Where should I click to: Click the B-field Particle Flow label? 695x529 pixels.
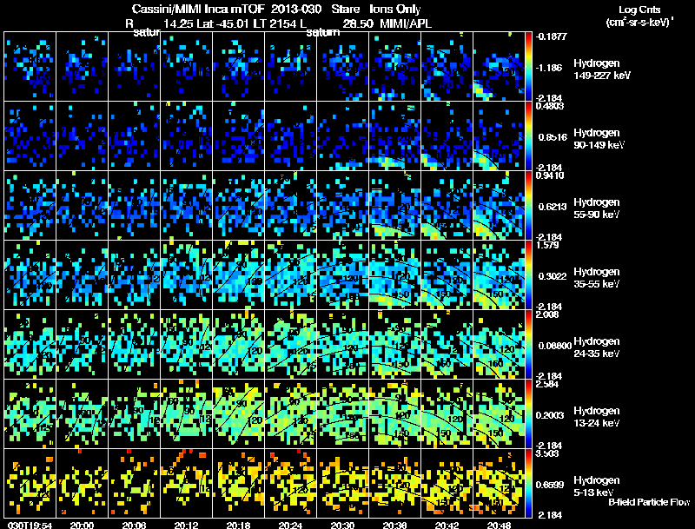(649, 502)
